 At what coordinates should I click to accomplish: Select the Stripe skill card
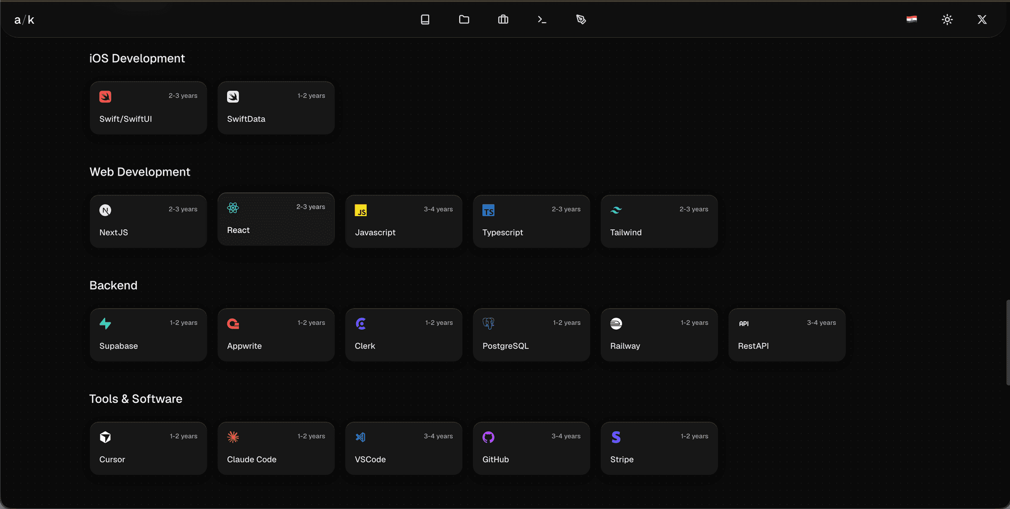659,449
